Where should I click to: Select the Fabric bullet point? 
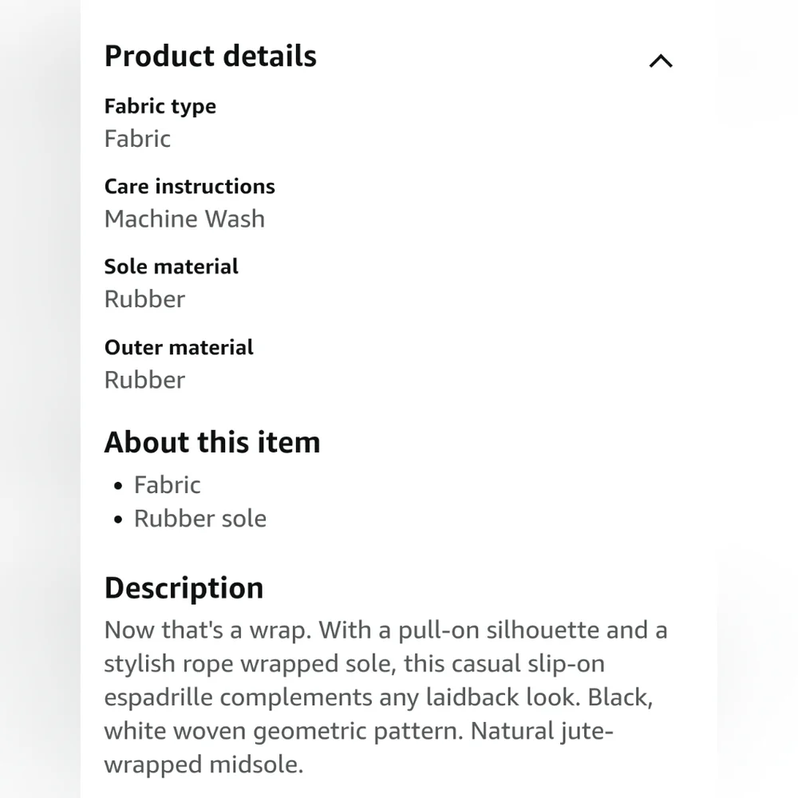click(x=167, y=484)
